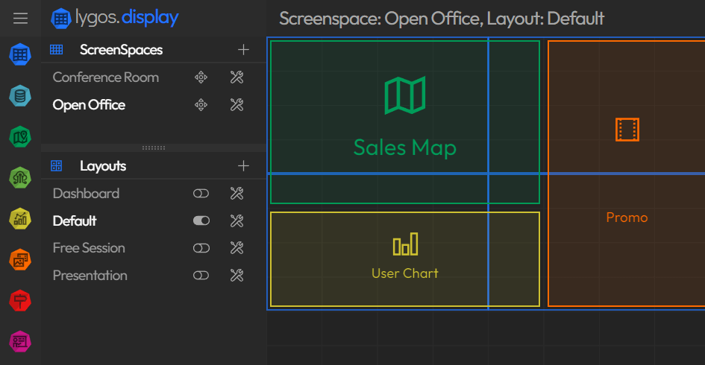Open the red signpost sidebar icon
Image resolution: width=705 pixels, height=365 pixels.
click(20, 300)
